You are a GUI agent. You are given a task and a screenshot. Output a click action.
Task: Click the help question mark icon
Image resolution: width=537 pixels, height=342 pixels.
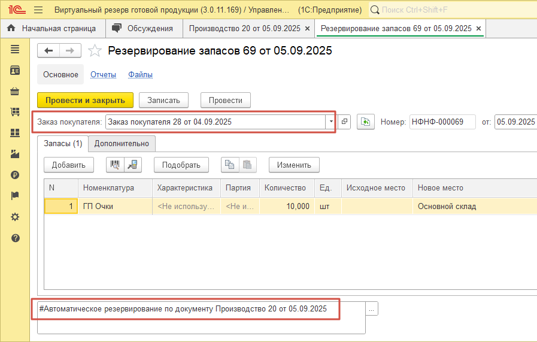tap(15, 238)
